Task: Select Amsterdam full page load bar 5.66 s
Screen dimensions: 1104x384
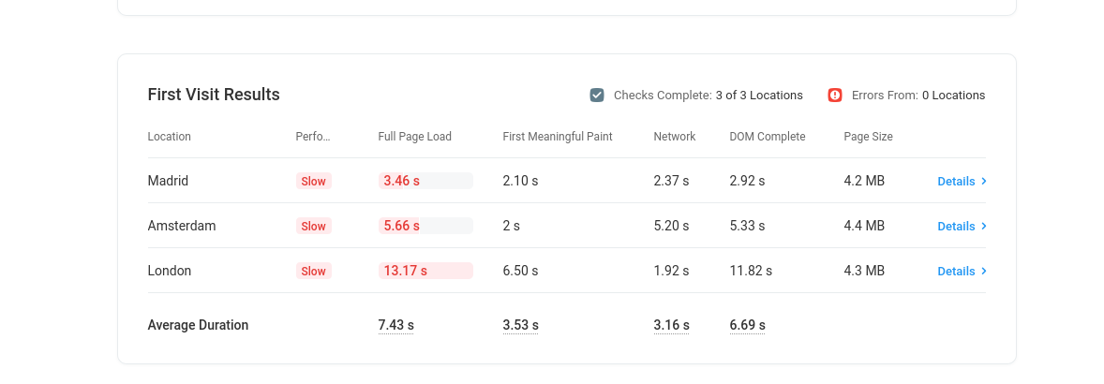Action: point(425,226)
